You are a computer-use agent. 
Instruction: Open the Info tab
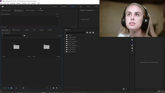pyautogui.click(x=34, y=30)
